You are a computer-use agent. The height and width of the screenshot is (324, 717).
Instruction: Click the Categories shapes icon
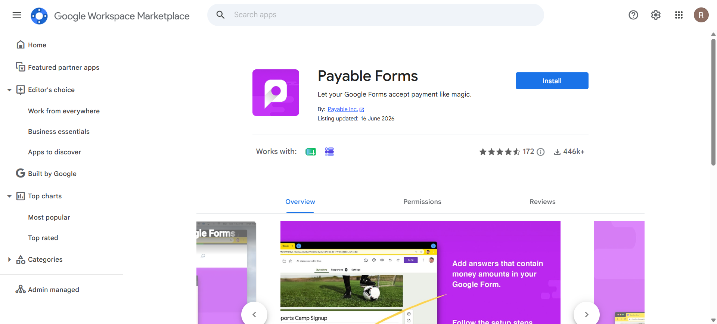pyautogui.click(x=21, y=259)
